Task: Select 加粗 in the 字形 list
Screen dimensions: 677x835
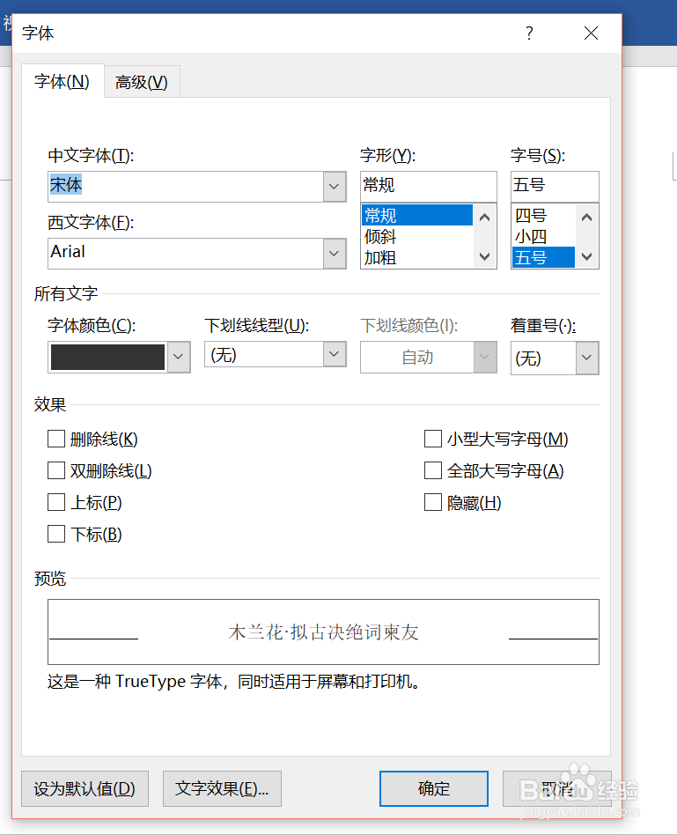Action: (x=381, y=258)
